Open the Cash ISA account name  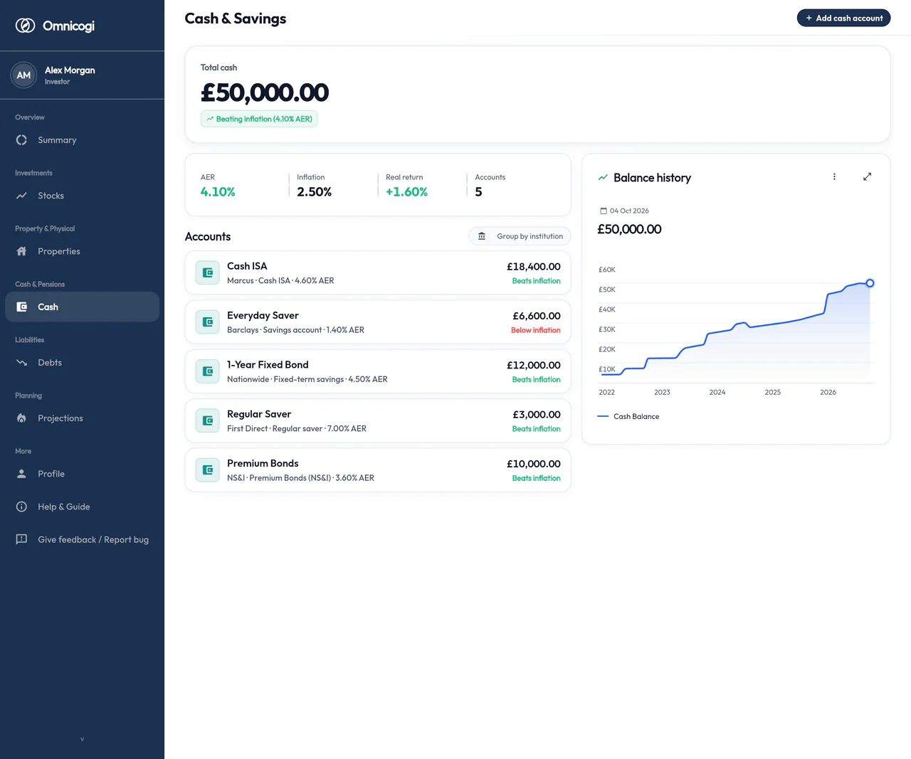(x=247, y=266)
